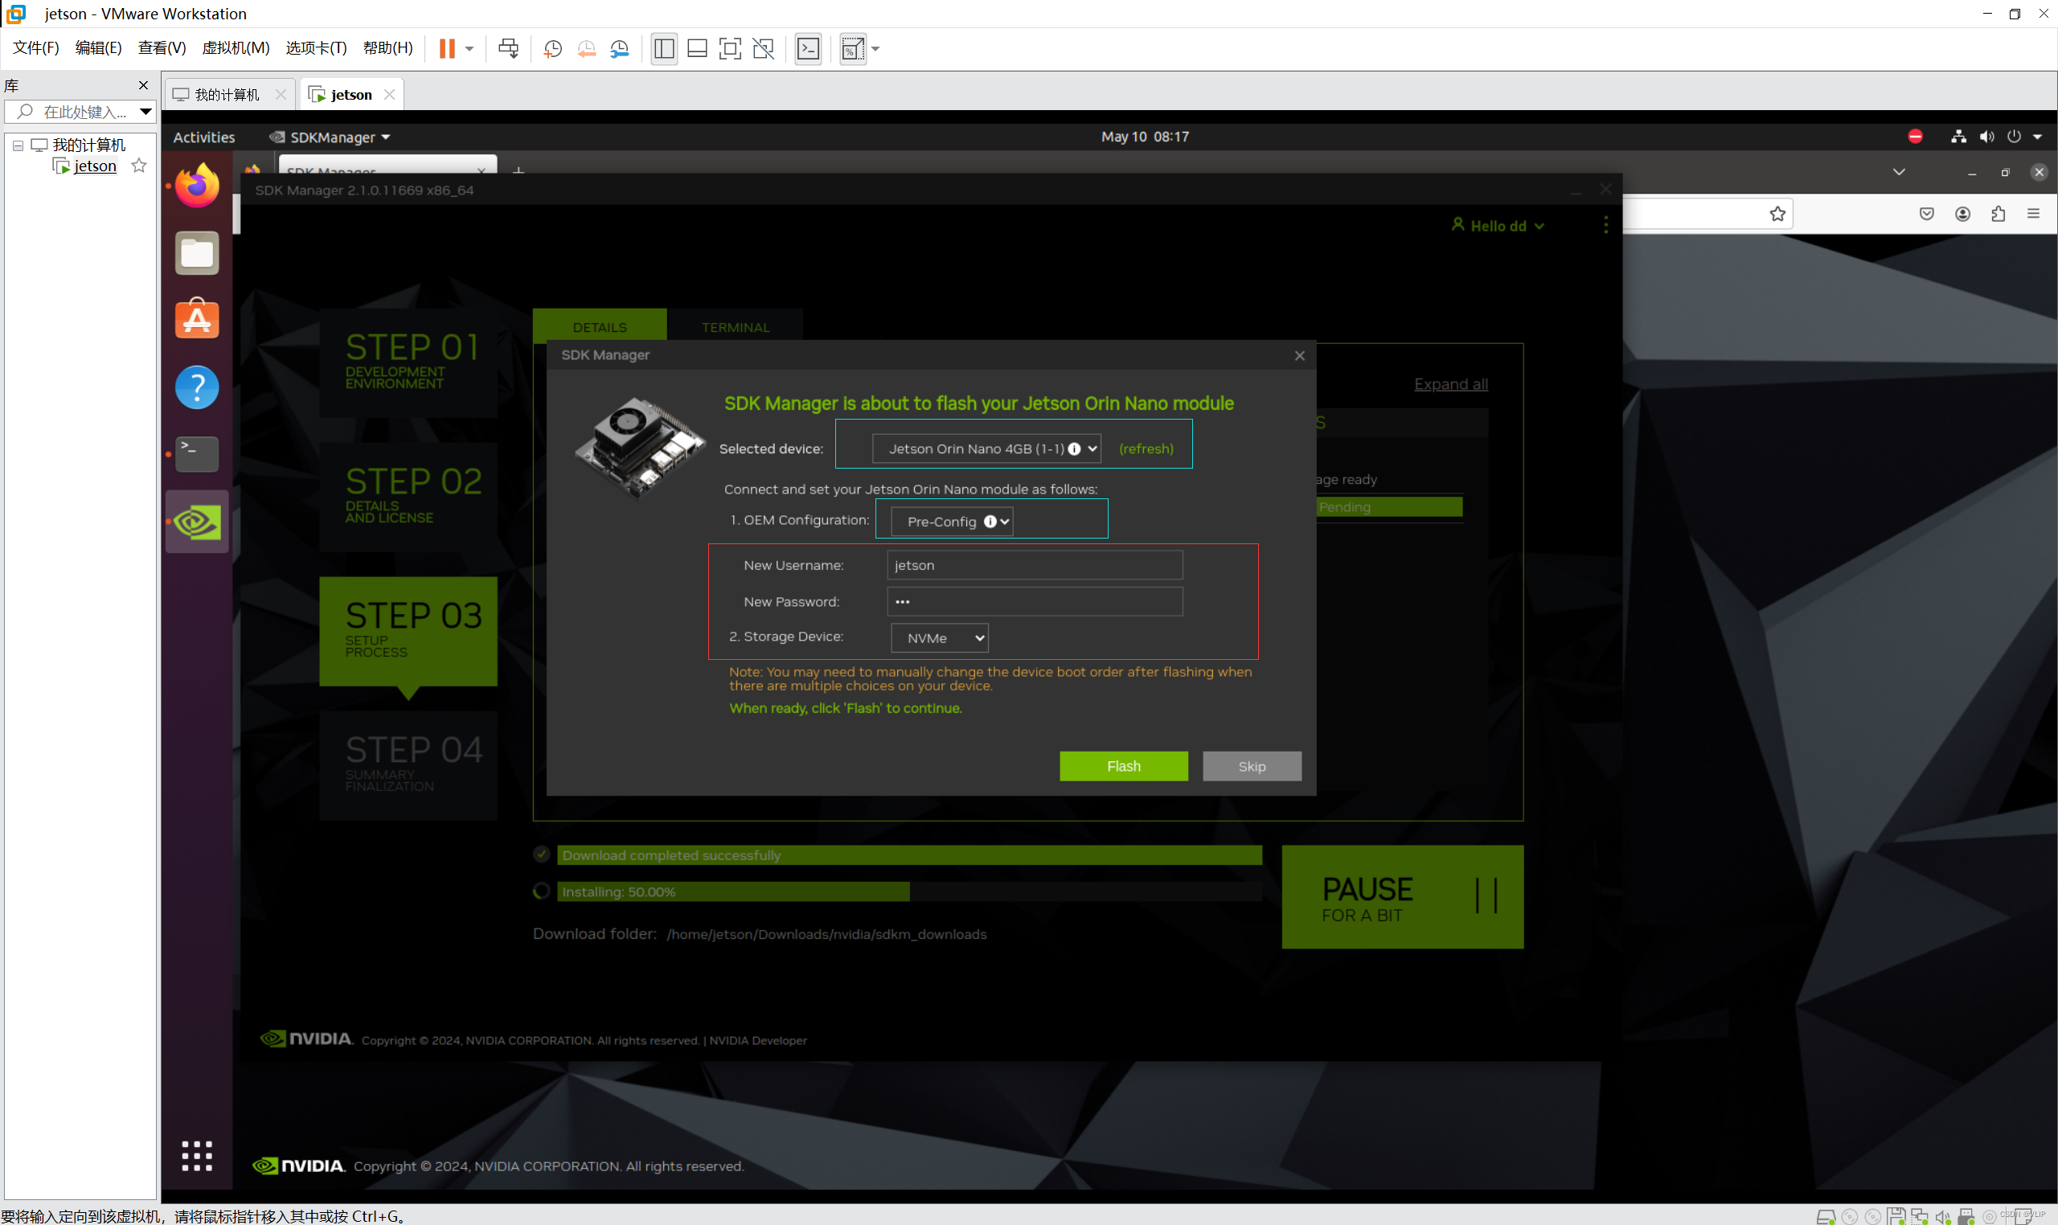This screenshot has height=1225, width=2058.
Task: Launch Firefox from the Ubuntu dock
Action: tap(196, 185)
